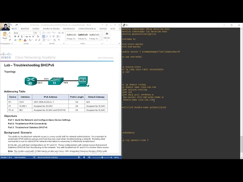Click the Pegar (paste) icon in Word
The image size is (243, 182).
click(5, 34)
